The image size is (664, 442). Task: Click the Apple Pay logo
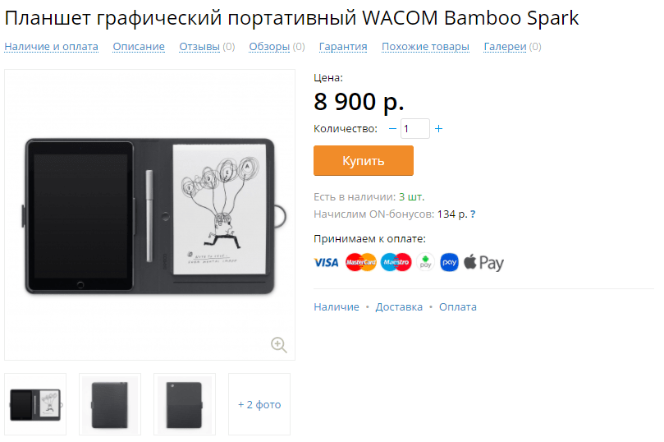(483, 263)
